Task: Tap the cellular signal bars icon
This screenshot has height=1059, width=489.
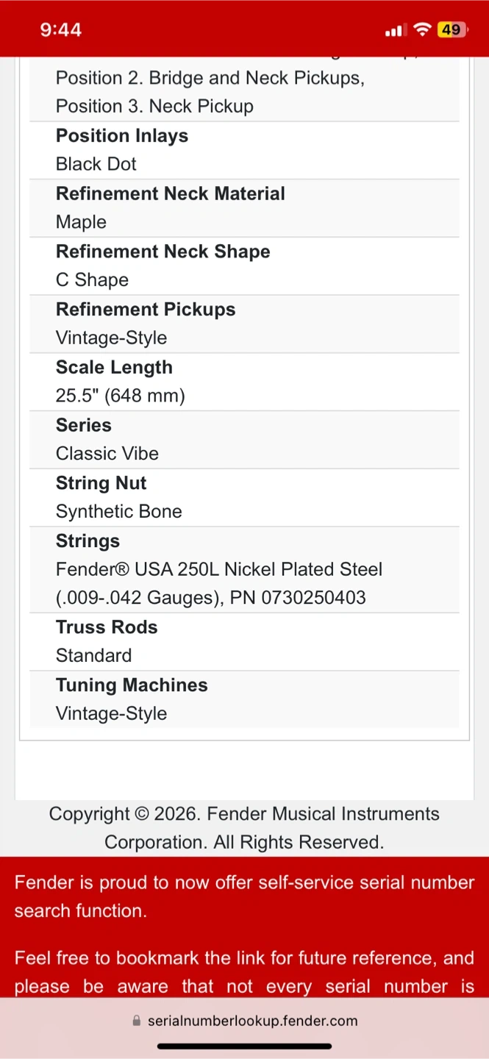Action: [x=395, y=30]
